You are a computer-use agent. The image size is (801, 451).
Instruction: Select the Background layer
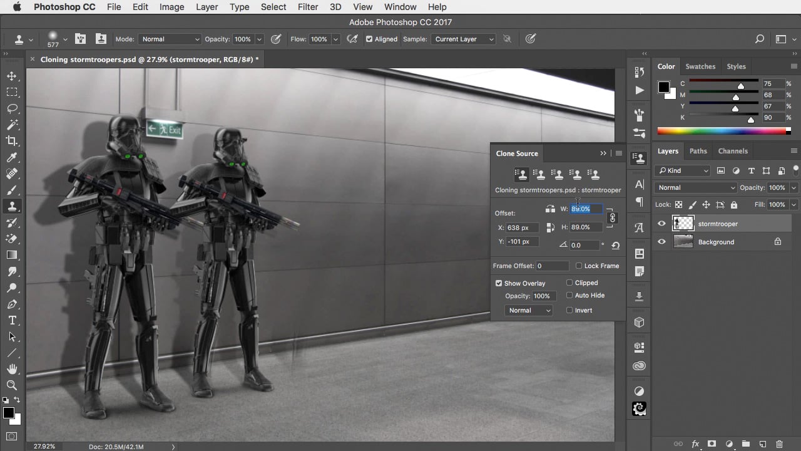click(x=716, y=242)
